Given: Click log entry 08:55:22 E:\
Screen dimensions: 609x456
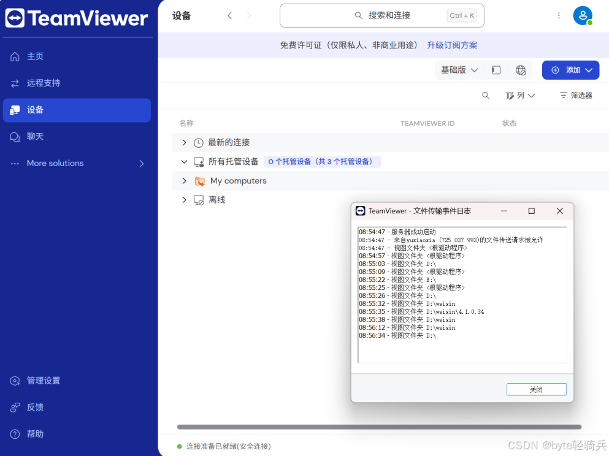Looking at the screenshot, I should tap(397, 280).
